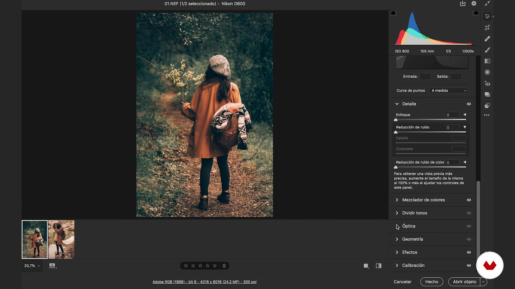Viewport: 515px width, 289px height.
Task: Click the trash mark-for-deletion icon
Action: [x=224, y=266]
